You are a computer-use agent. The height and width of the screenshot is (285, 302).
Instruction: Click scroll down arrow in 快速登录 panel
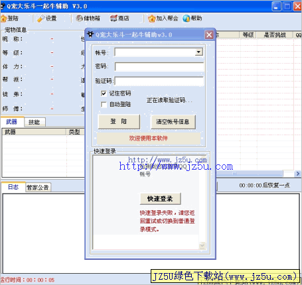pyautogui.click(x=202, y=245)
